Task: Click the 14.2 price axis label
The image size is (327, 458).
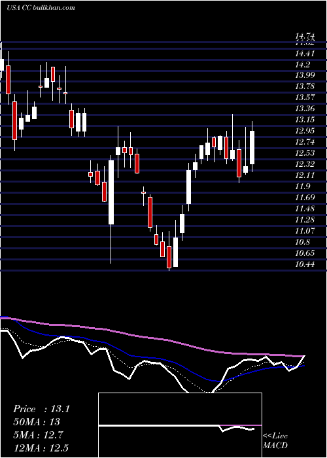Action: 303,65
